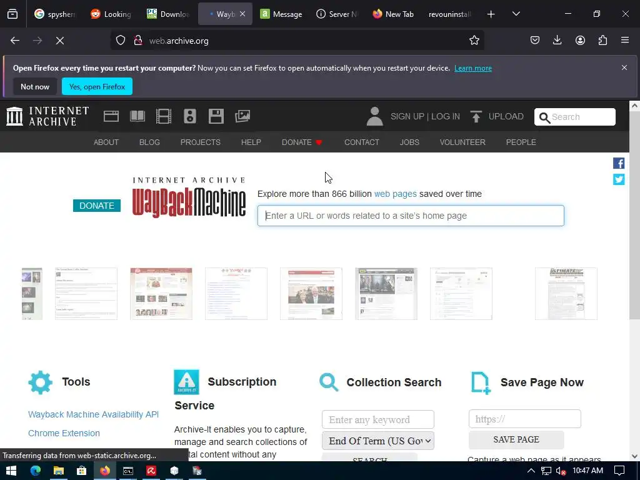Open the Downloads toolbar icon
This screenshot has height=480, width=640.
pos(557,41)
